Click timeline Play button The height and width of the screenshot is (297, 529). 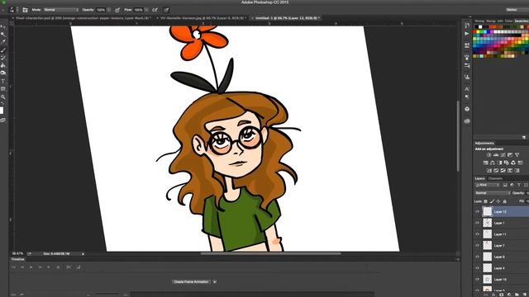coord(31,267)
